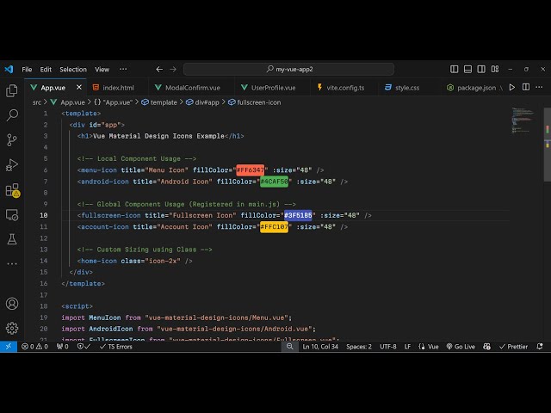Open the Source Control view
The height and width of the screenshot is (413, 551).
click(12, 139)
